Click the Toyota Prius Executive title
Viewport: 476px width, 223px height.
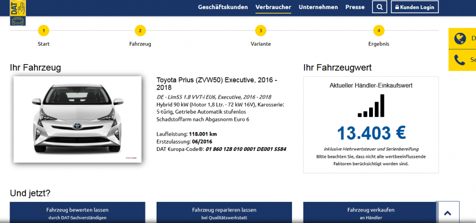[217, 83]
